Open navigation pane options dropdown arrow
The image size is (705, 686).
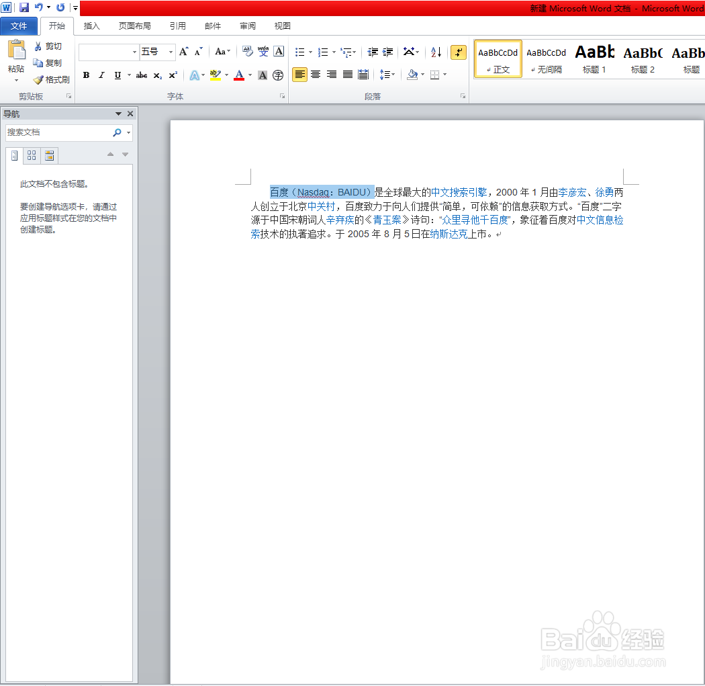118,114
